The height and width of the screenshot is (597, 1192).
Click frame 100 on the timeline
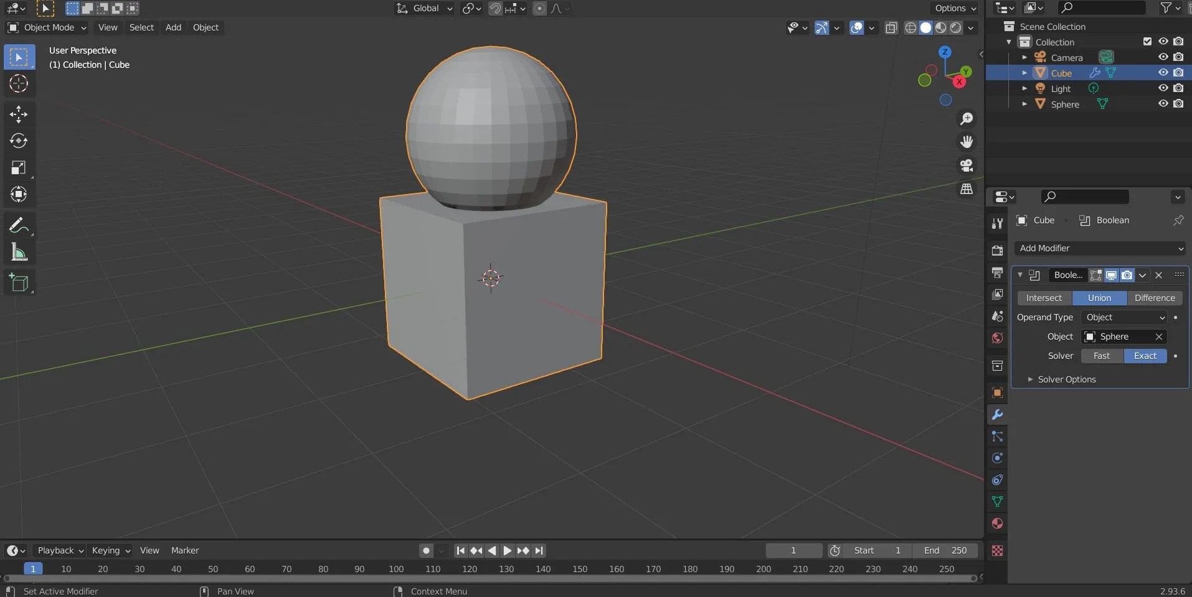396,569
